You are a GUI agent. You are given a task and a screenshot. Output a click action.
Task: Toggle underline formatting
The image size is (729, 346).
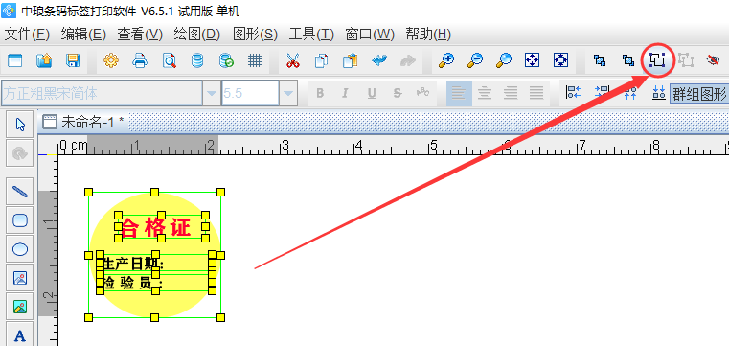(x=372, y=94)
